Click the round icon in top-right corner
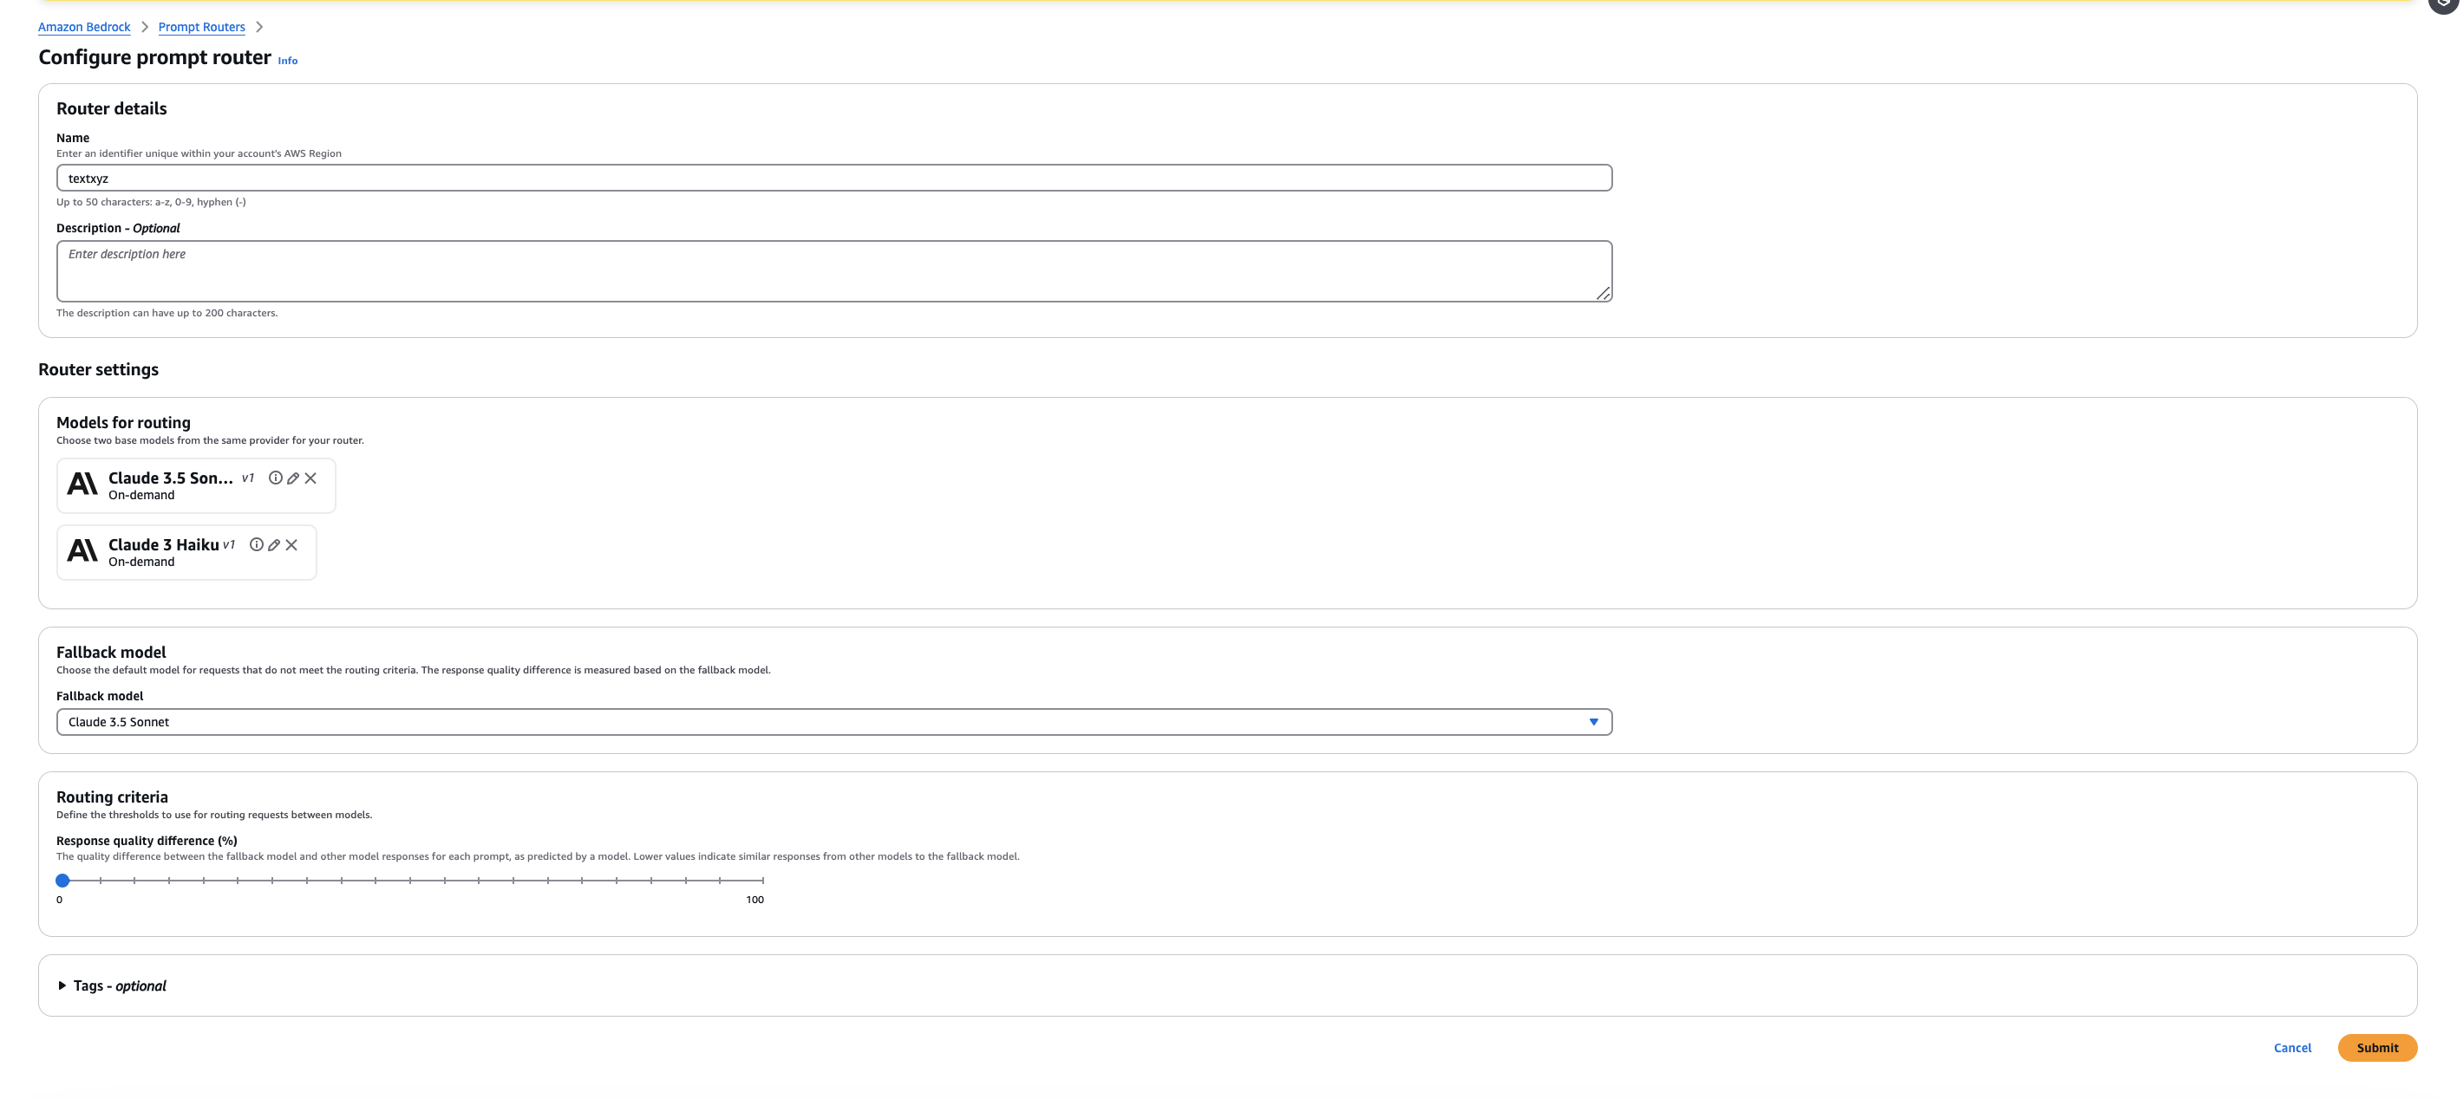2463x1099 pixels. pyautogui.click(x=2446, y=5)
